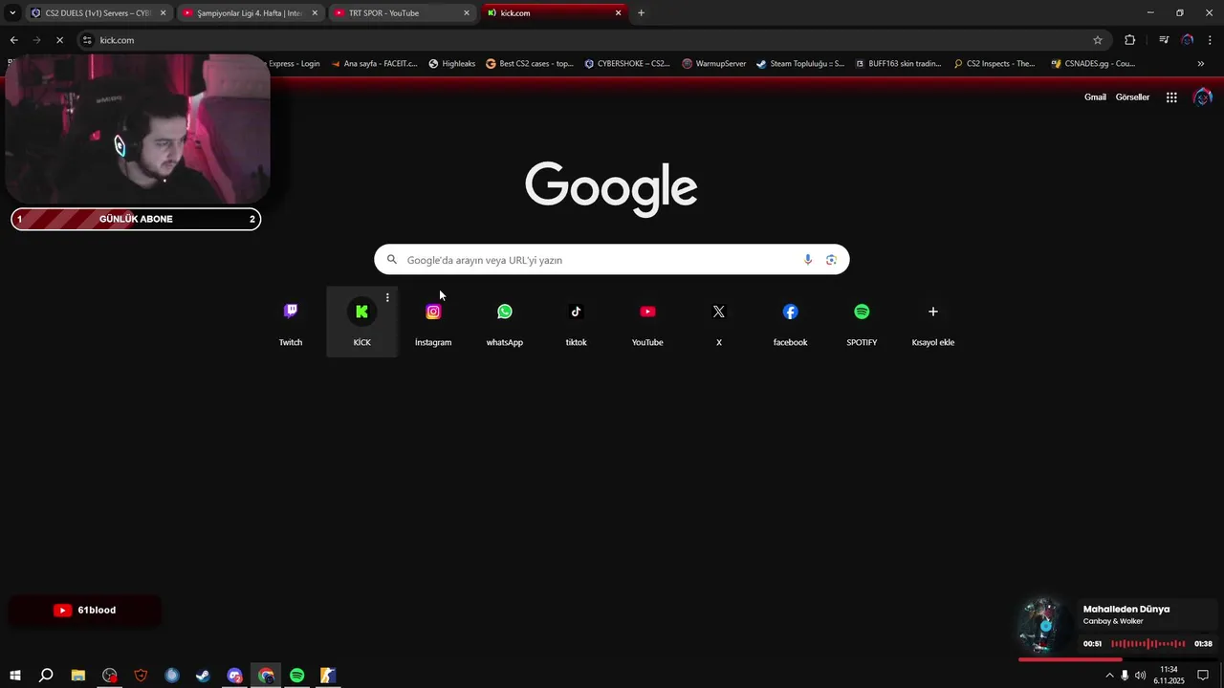Open Steam from the taskbar
This screenshot has height=688, width=1224.
204,676
